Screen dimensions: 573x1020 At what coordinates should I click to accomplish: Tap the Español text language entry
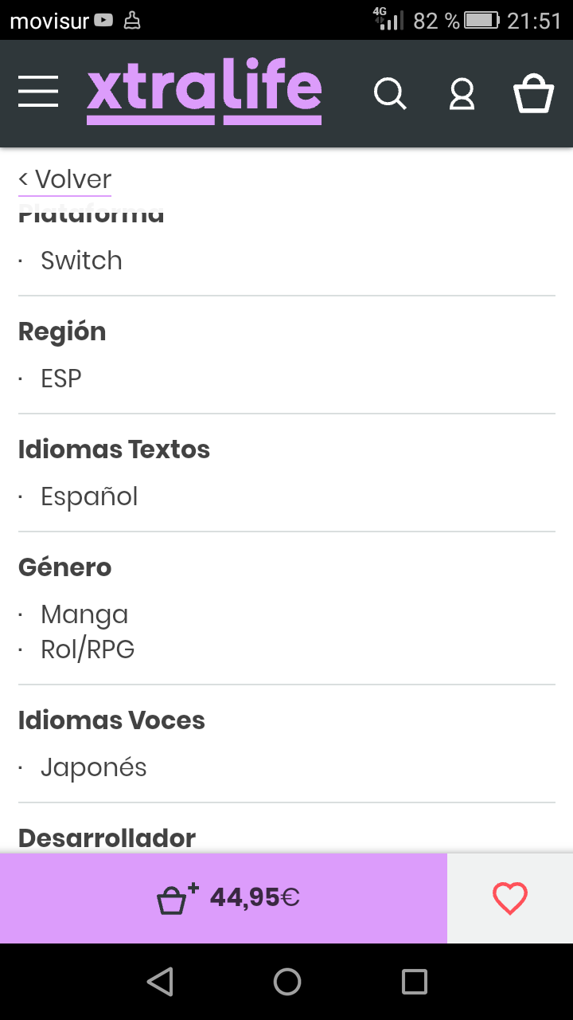[x=89, y=496]
